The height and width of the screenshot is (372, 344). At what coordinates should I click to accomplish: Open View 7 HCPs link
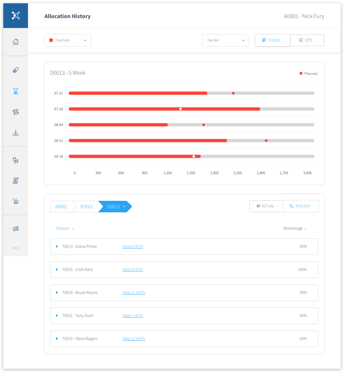pos(133,315)
